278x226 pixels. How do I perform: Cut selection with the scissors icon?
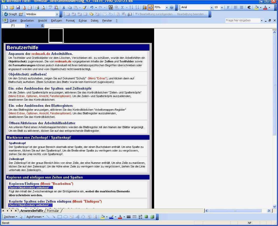64,7
